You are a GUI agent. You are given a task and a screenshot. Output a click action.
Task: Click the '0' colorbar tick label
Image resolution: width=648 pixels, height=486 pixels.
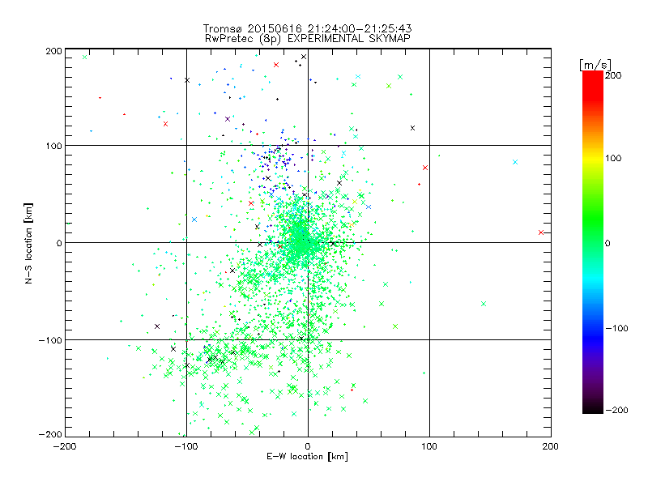[x=607, y=243]
